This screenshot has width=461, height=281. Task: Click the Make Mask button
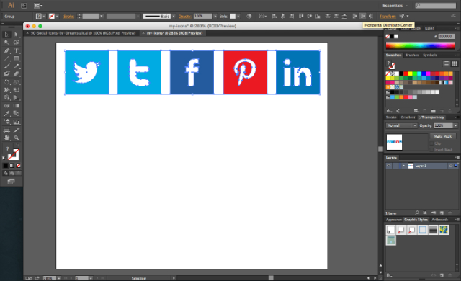pos(443,136)
